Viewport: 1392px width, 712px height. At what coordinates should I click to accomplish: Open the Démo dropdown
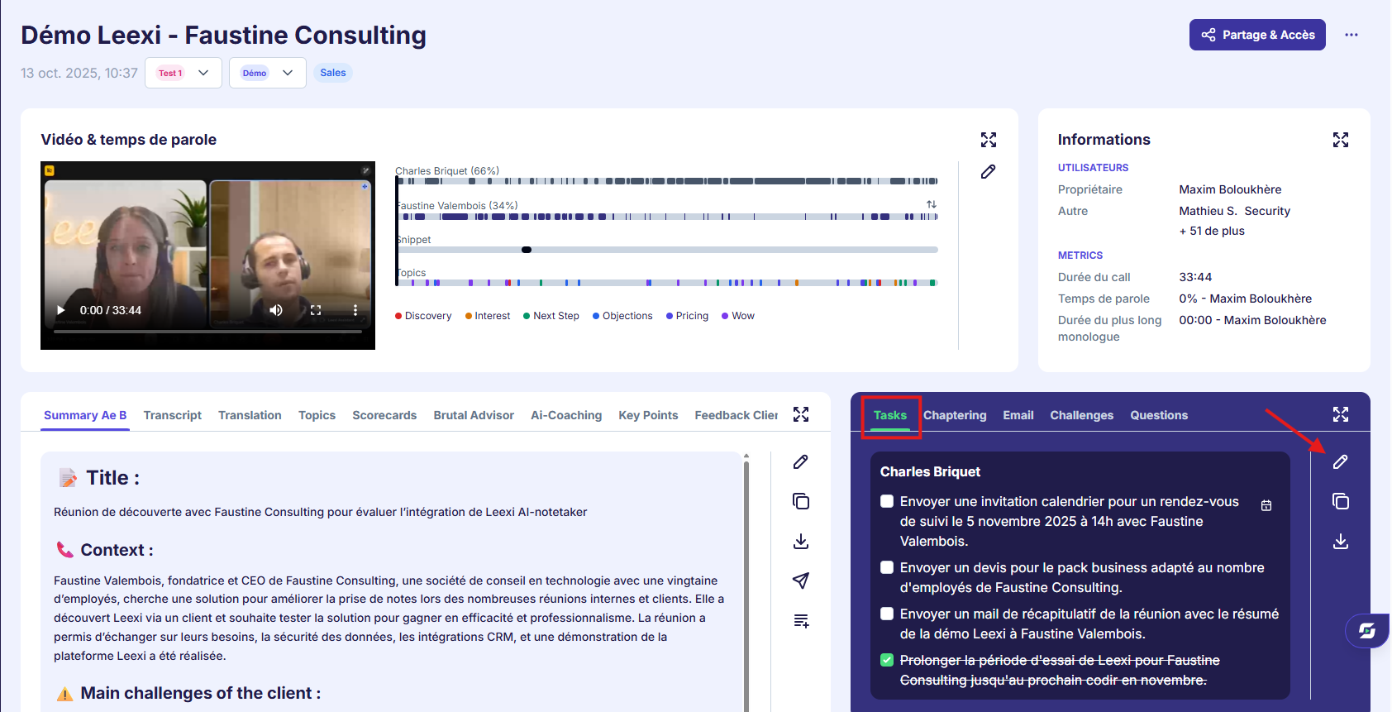(x=267, y=73)
